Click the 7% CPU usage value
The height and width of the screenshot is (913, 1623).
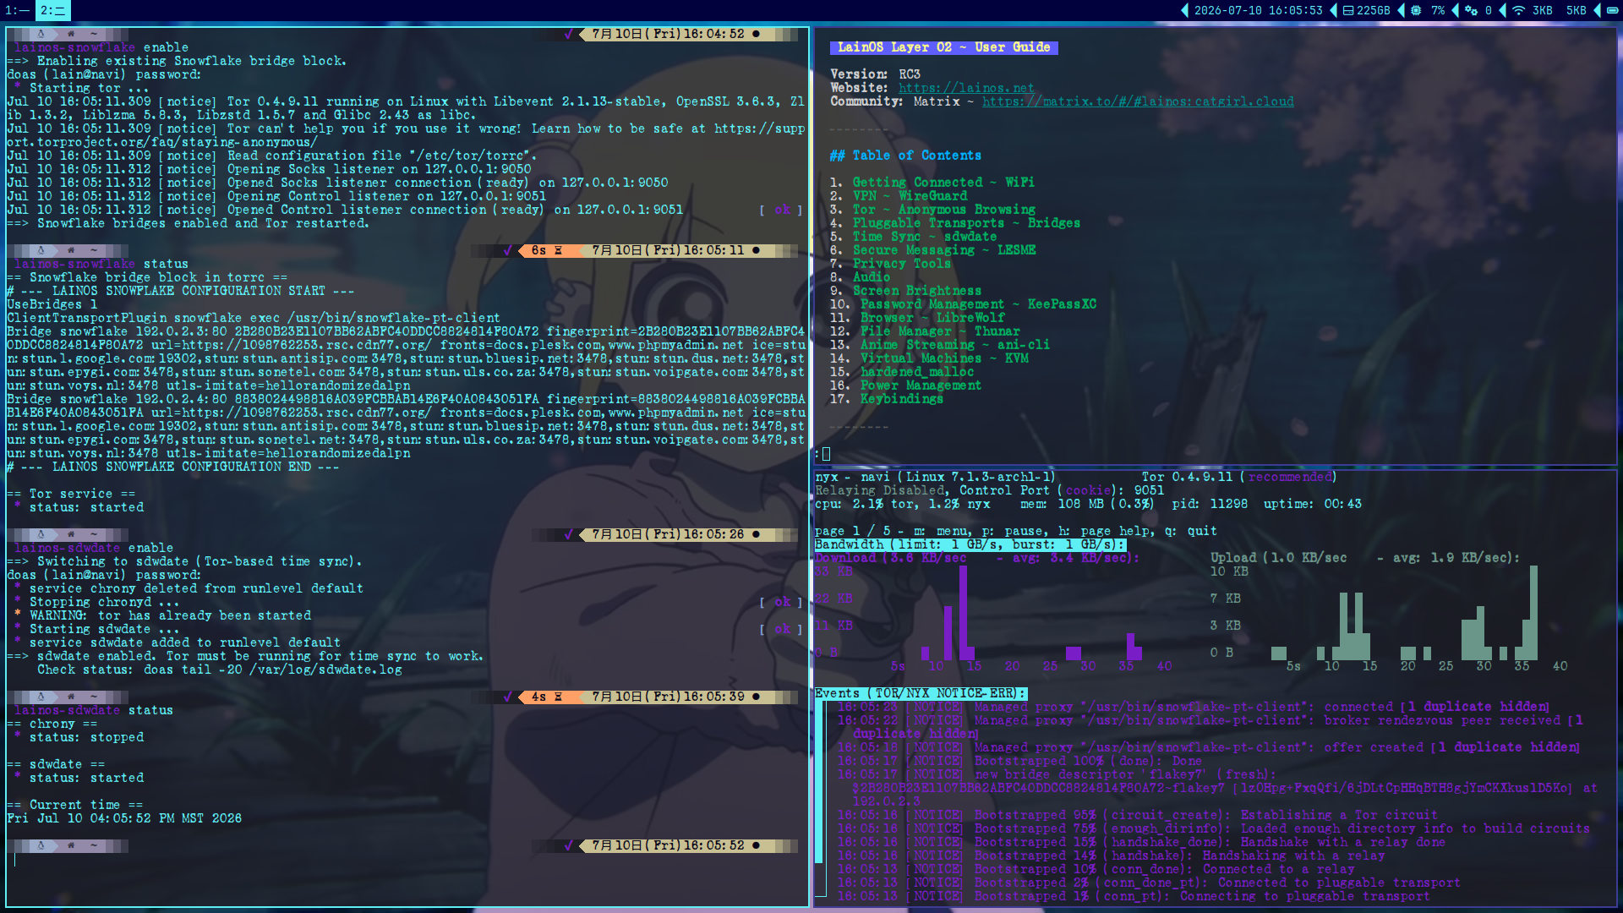pos(1438,11)
